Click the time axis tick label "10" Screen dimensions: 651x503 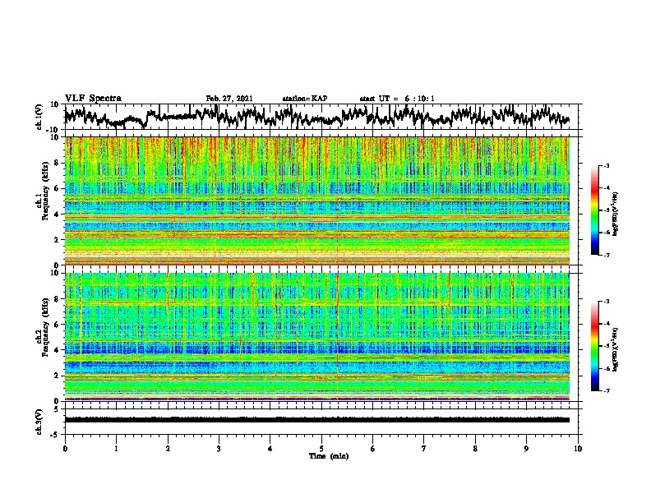[x=578, y=449]
